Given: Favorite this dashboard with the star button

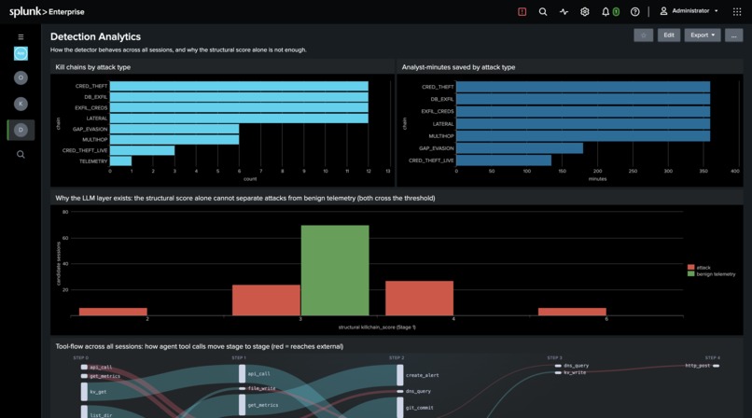Looking at the screenshot, I should (644, 35).
